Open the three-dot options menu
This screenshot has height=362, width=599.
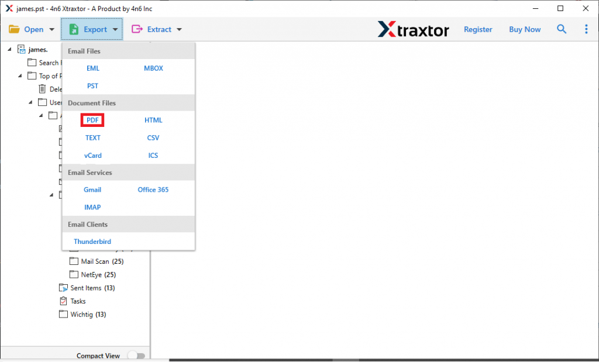[x=586, y=29]
